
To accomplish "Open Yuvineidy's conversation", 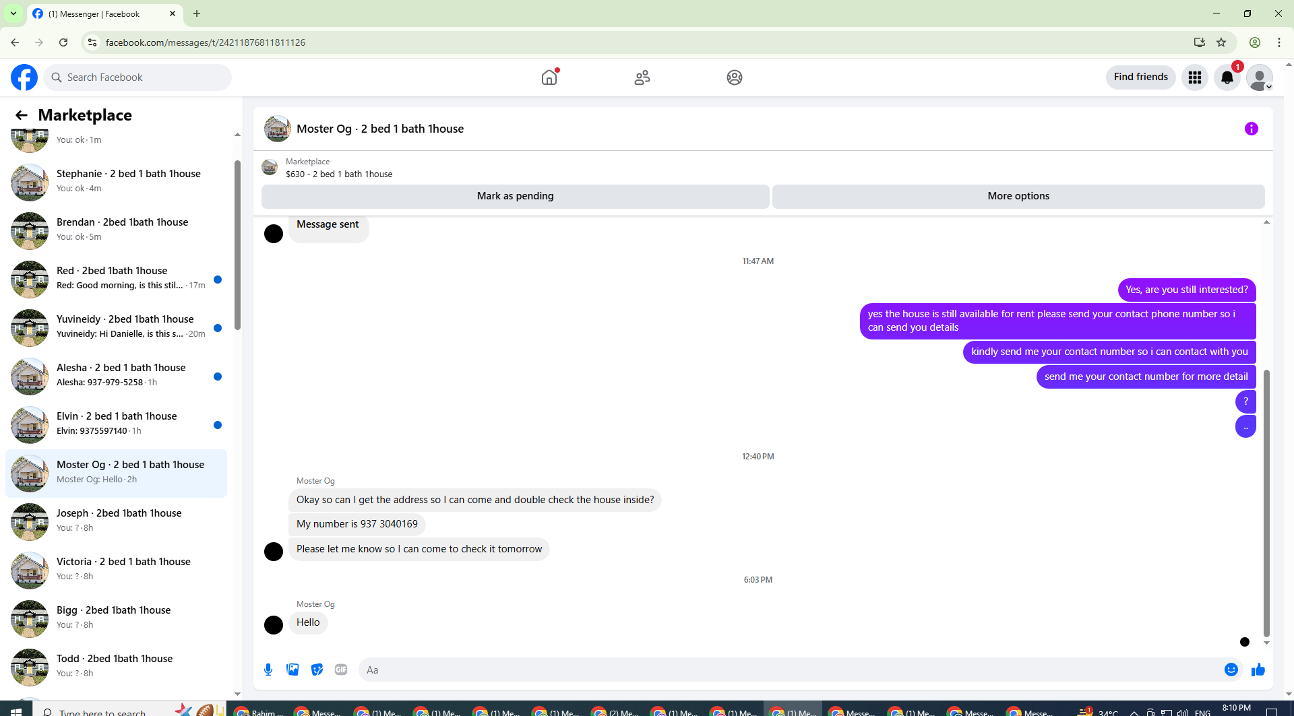I will point(116,328).
